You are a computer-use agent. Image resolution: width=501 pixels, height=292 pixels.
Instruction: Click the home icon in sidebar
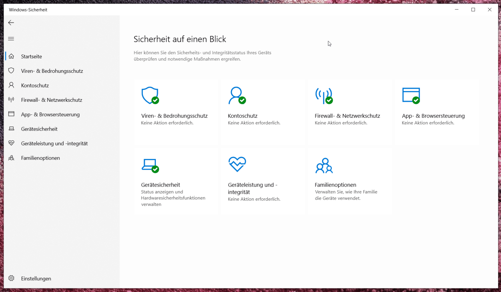pos(11,56)
